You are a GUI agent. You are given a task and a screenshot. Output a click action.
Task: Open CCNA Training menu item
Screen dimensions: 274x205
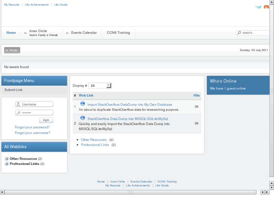118,33
